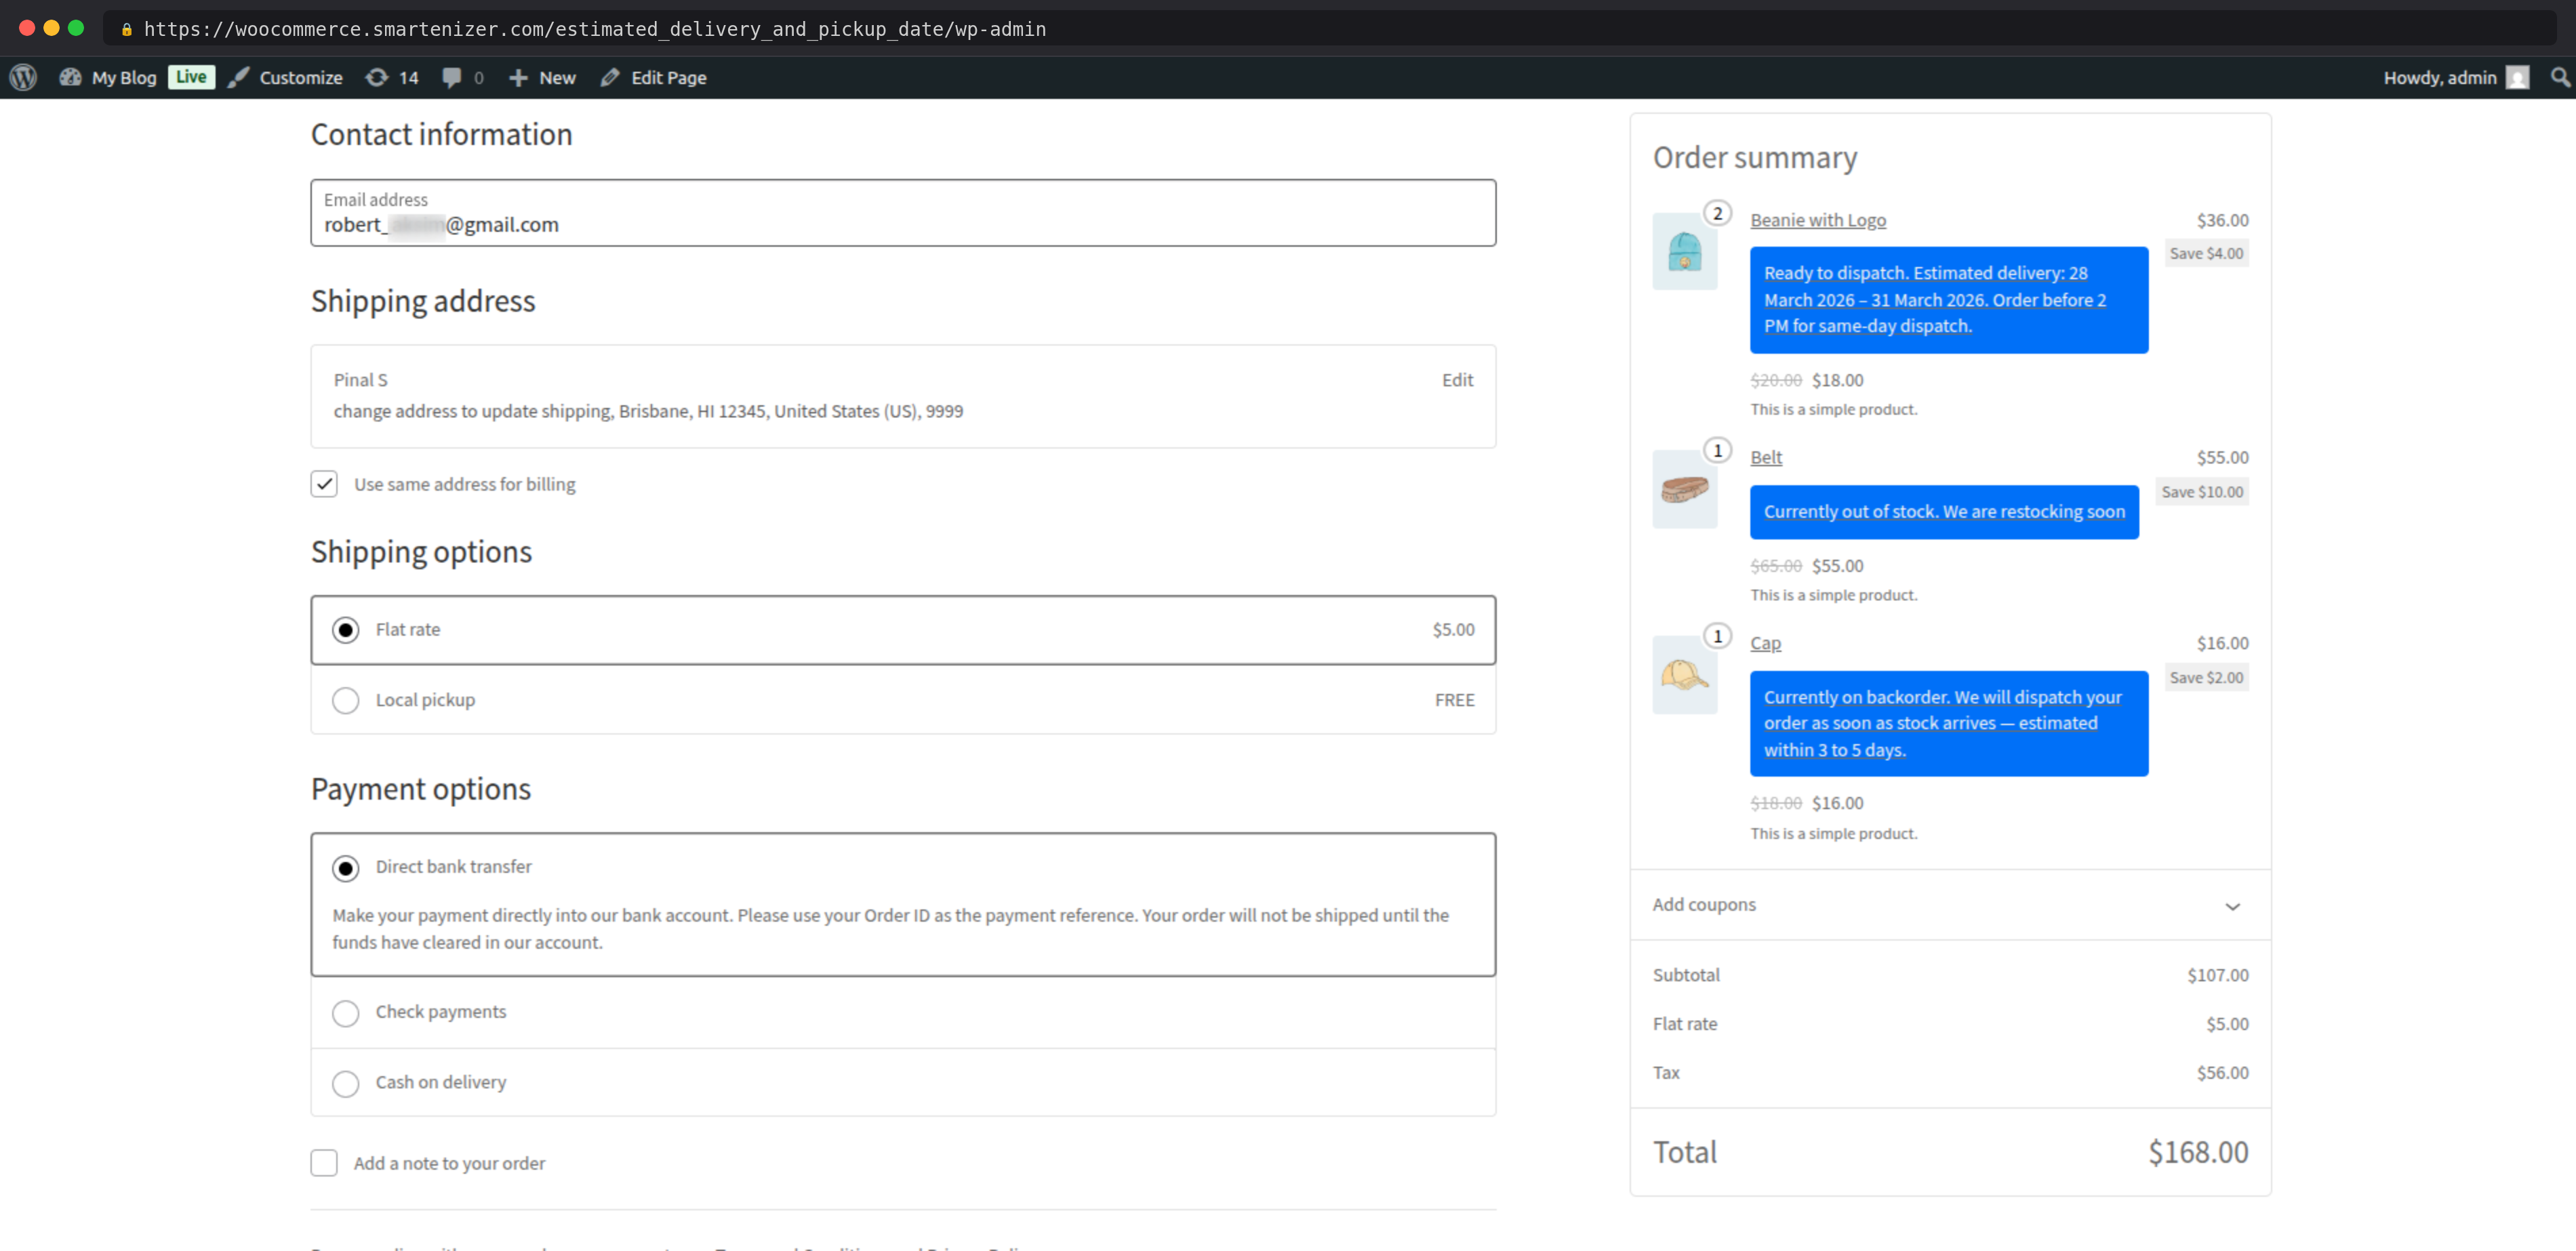2576x1251 pixels.
Task: Open the admin bar search magnifier
Action: point(2559,77)
